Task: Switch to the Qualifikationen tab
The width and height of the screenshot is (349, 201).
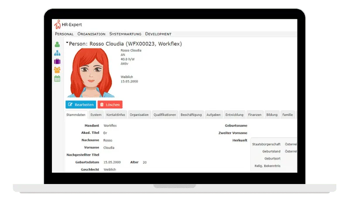Action: 165,115
